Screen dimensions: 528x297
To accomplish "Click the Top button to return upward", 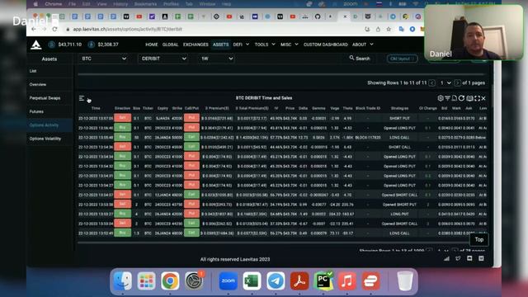I will 479,239.
